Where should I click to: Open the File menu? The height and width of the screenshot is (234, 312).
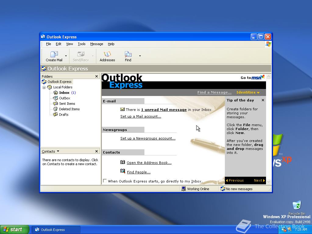48,44
